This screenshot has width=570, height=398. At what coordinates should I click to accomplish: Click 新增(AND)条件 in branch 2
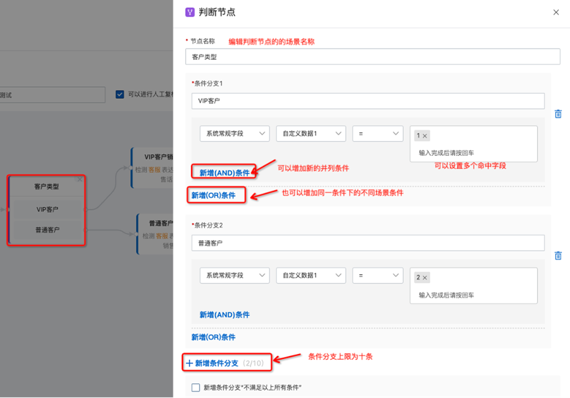(x=225, y=315)
